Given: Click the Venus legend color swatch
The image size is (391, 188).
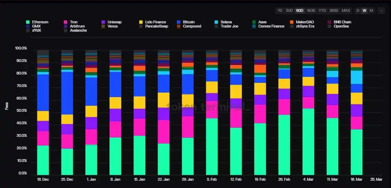Looking at the screenshot, I should click(103, 26).
